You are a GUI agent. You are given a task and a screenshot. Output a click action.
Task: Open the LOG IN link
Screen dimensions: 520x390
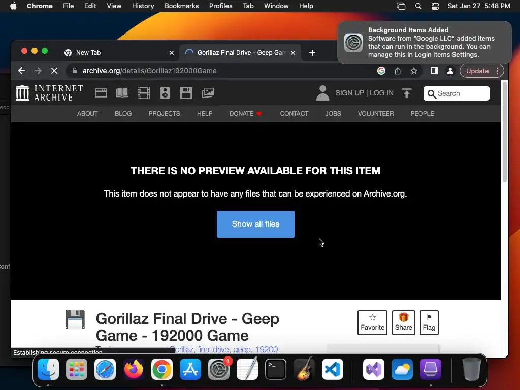click(382, 93)
